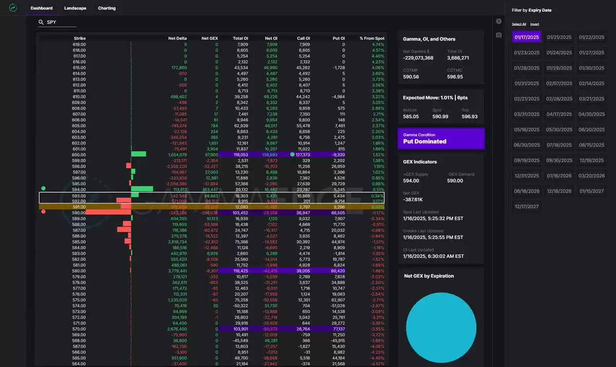Pick the 06/20/2025 expiry button
The height and width of the screenshot is (367, 616).
click(x=591, y=129)
